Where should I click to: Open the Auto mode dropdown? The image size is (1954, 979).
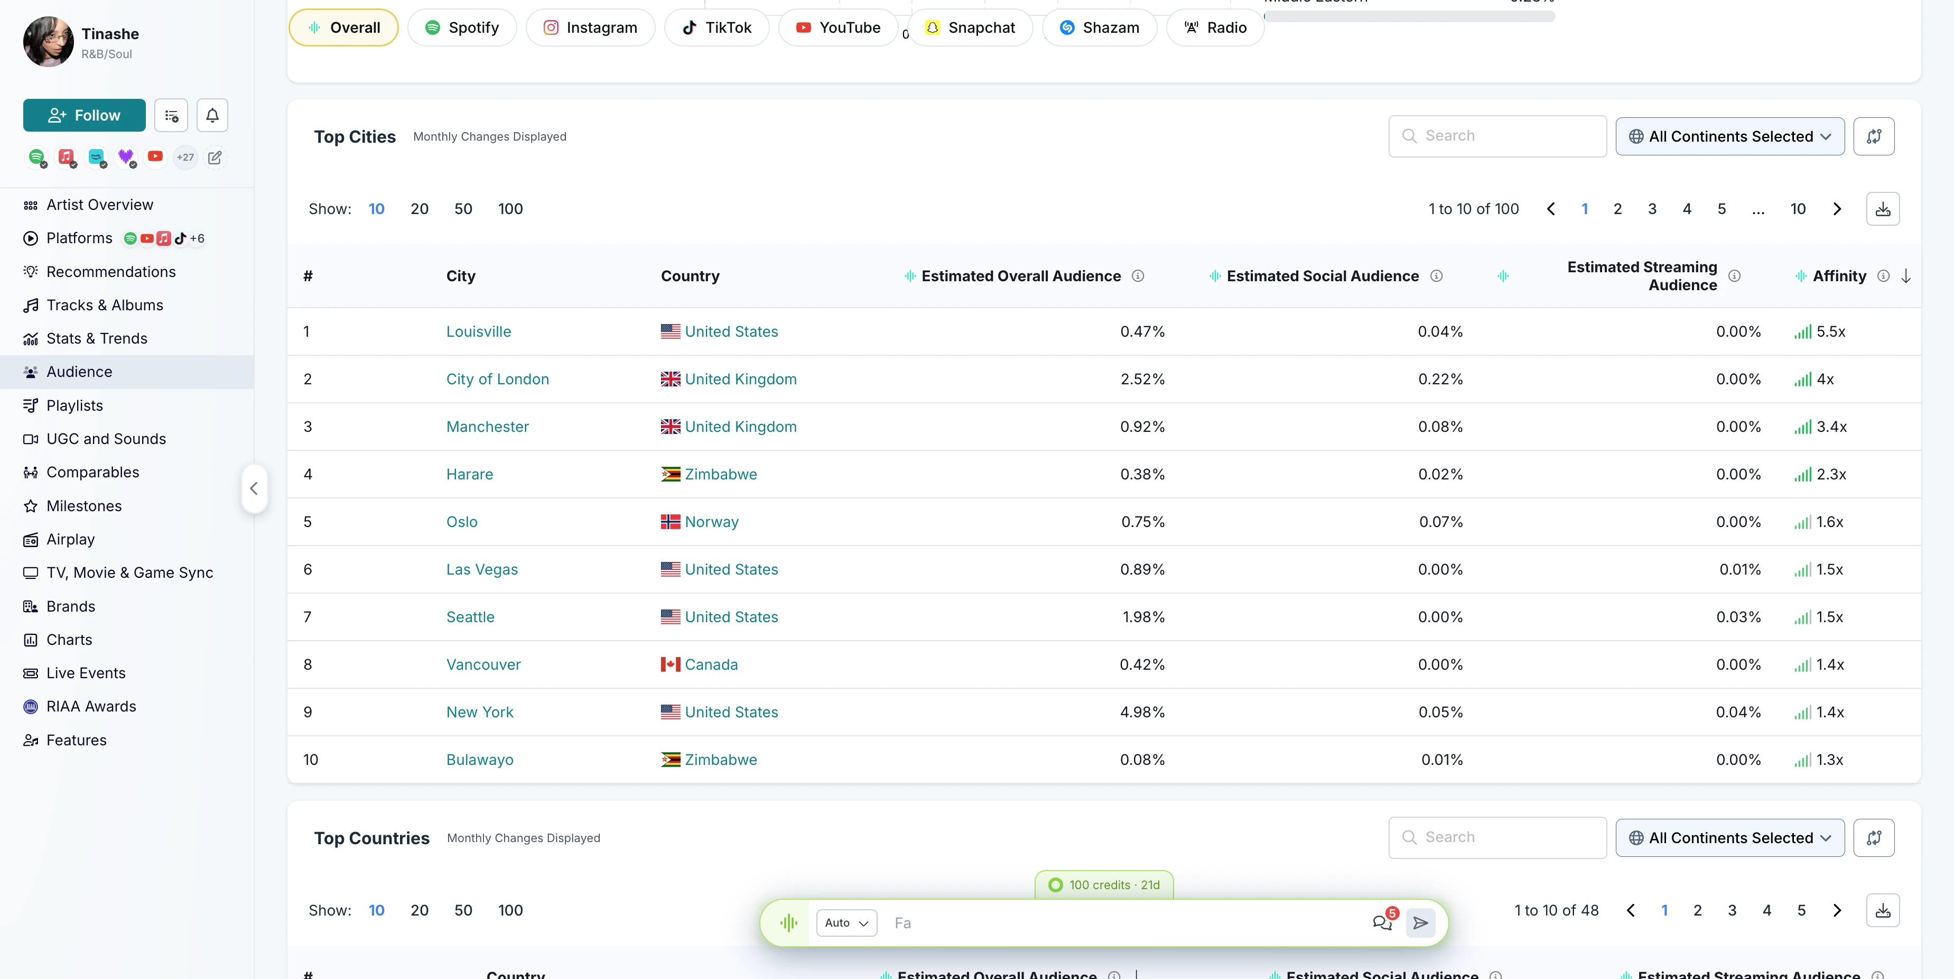click(x=846, y=923)
